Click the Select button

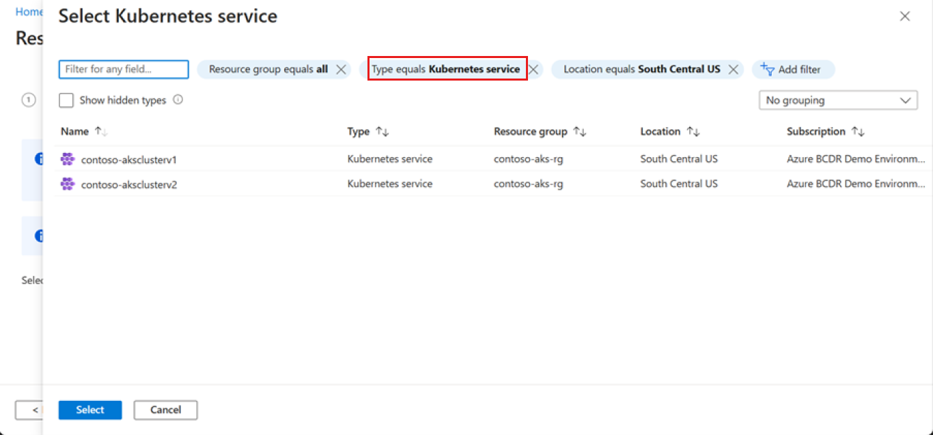(x=89, y=410)
